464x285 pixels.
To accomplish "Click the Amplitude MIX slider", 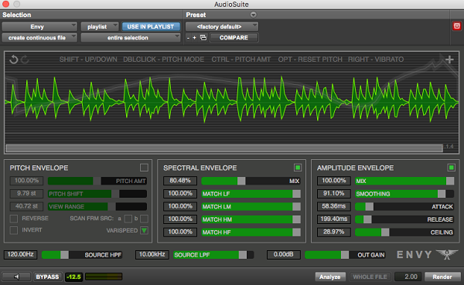I will click(404, 181).
